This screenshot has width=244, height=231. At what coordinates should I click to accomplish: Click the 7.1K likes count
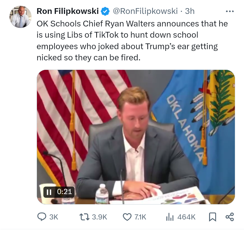140,217
